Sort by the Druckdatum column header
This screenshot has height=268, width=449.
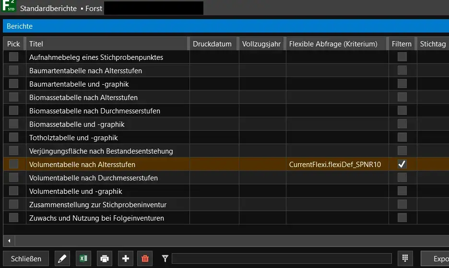pyautogui.click(x=212, y=44)
